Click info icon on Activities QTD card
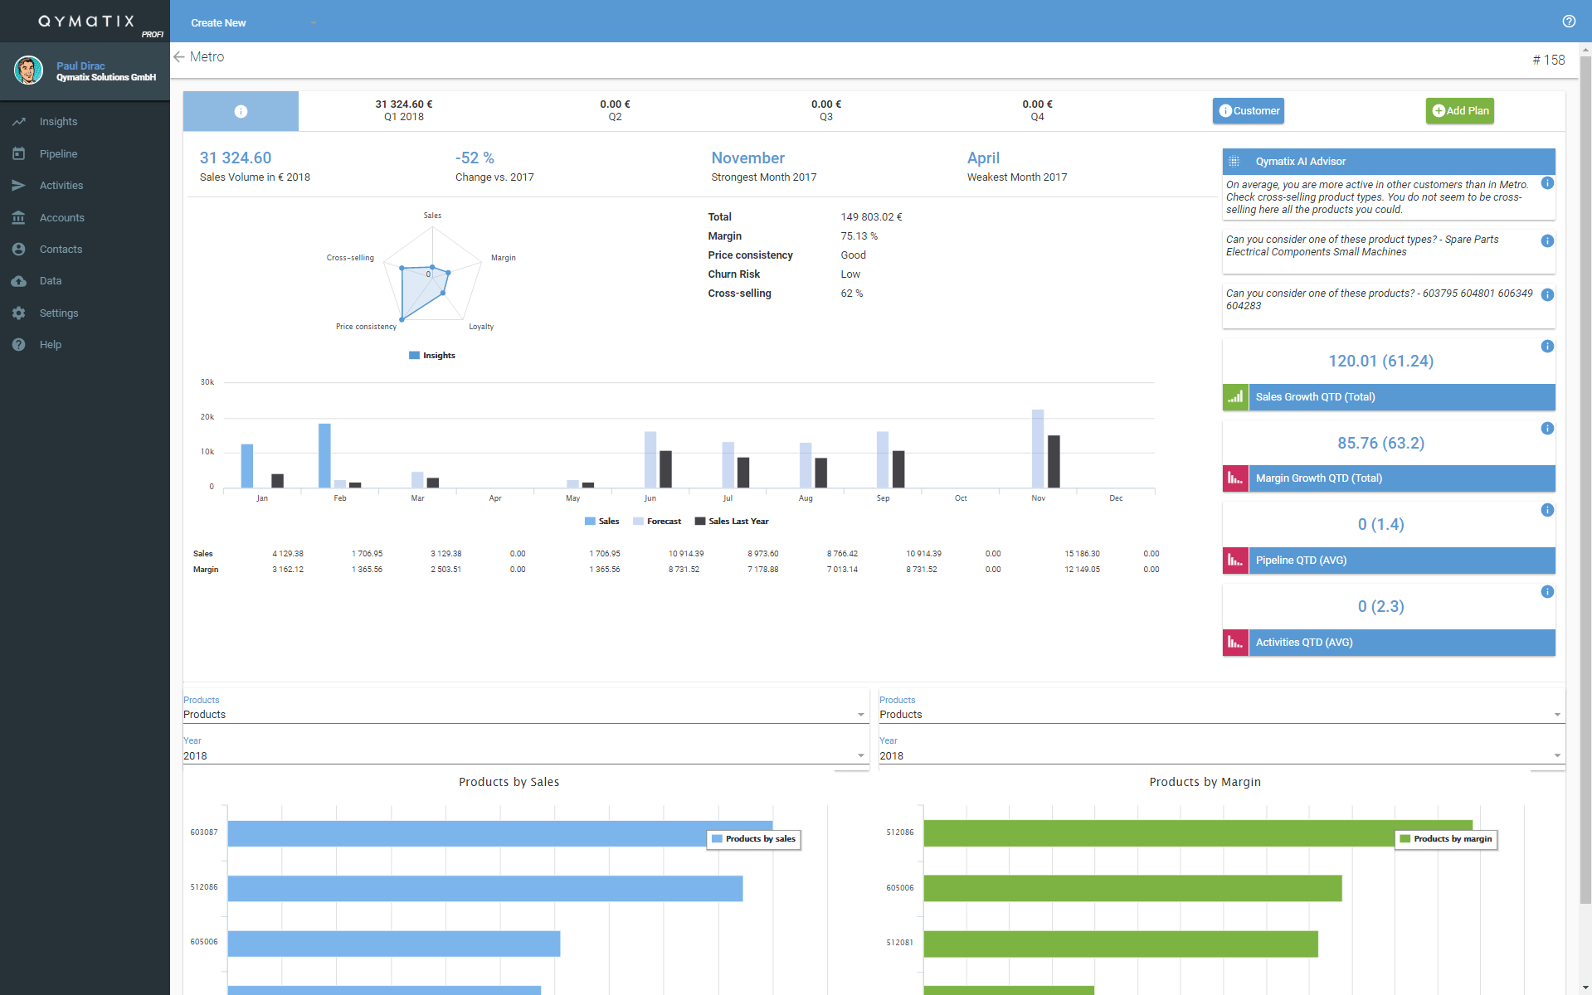This screenshot has width=1592, height=995. (x=1547, y=592)
